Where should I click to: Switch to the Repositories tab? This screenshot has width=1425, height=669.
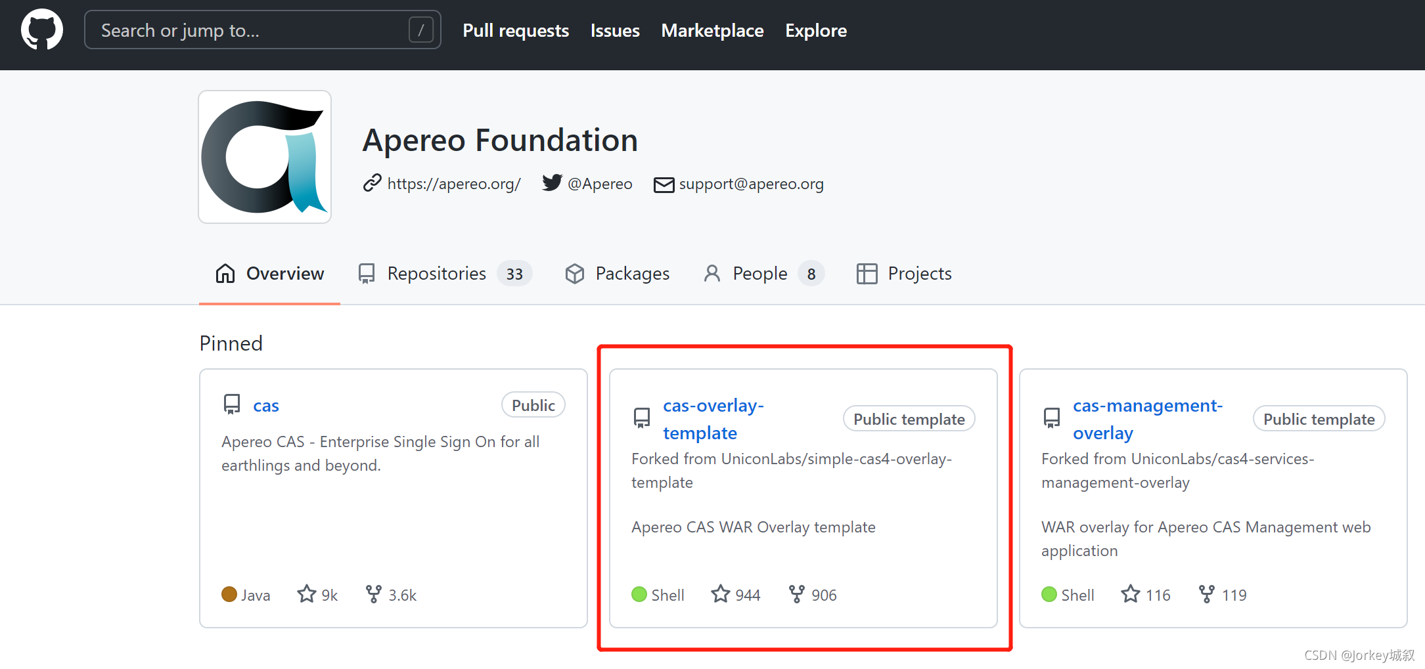pyautogui.click(x=444, y=273)
